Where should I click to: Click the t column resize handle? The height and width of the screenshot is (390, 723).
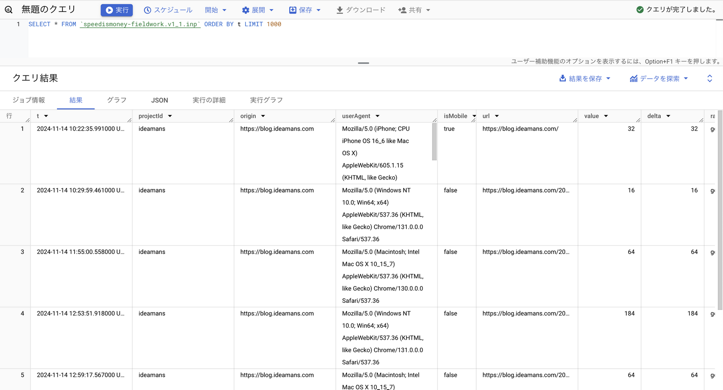(130, 120)
